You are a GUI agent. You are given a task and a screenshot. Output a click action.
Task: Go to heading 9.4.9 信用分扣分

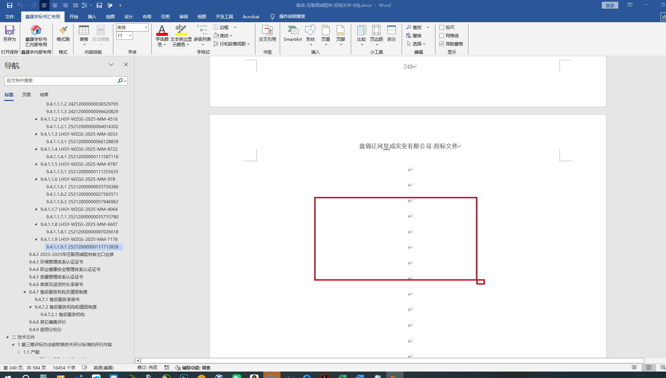tap(45, 329)
